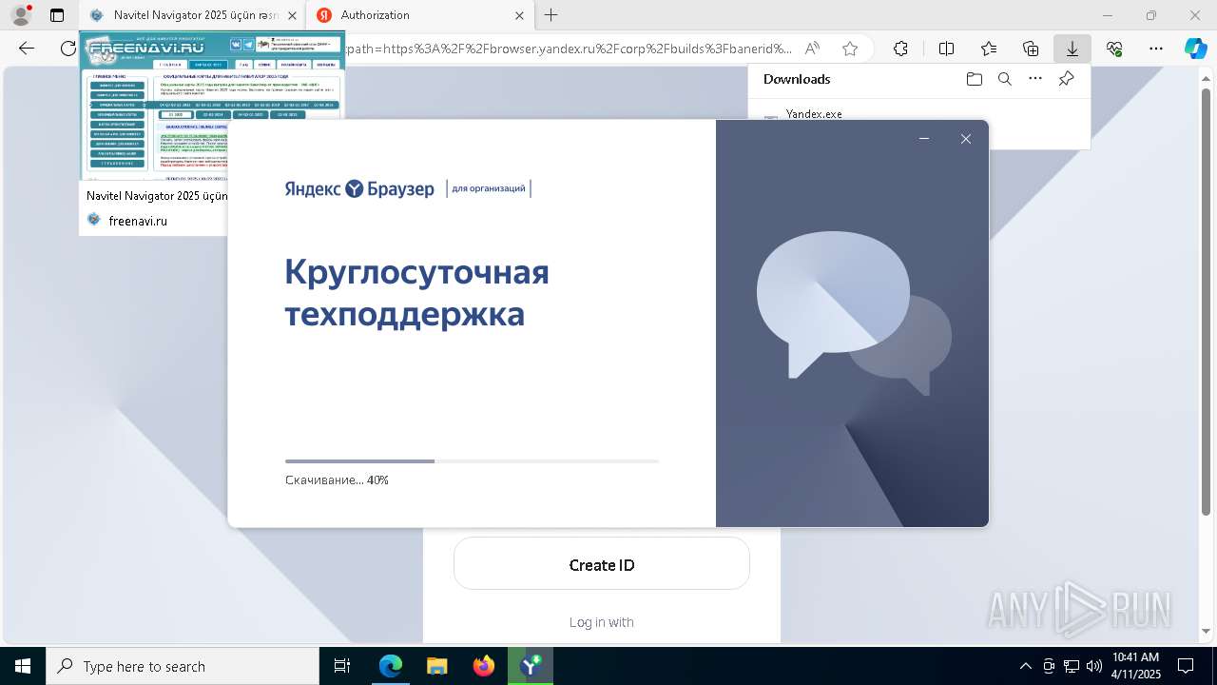Pin the Downloads panel
The image size is (1217, 685).
(x=1067, y=79)
